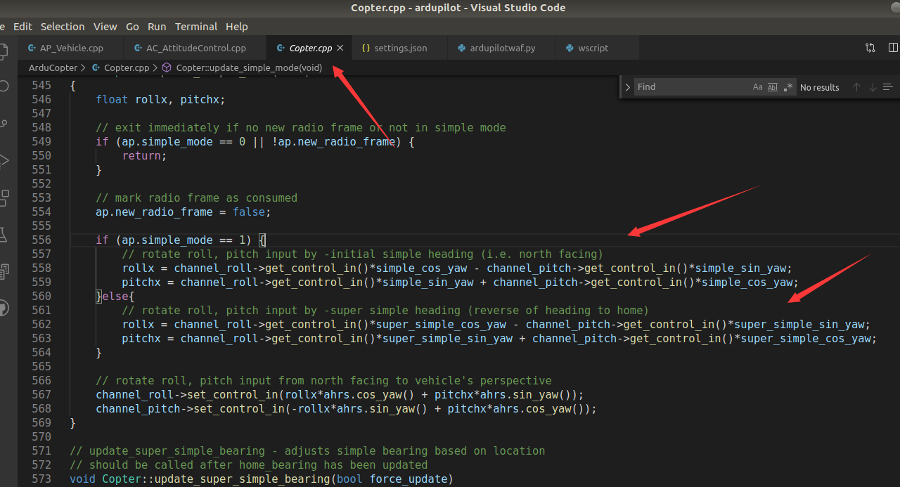This screenshot has width=900, height=487.
Task: Click the Python icon on ardupilotwaf.py tab
Action: pyautogui.click(x=461, y=48)
